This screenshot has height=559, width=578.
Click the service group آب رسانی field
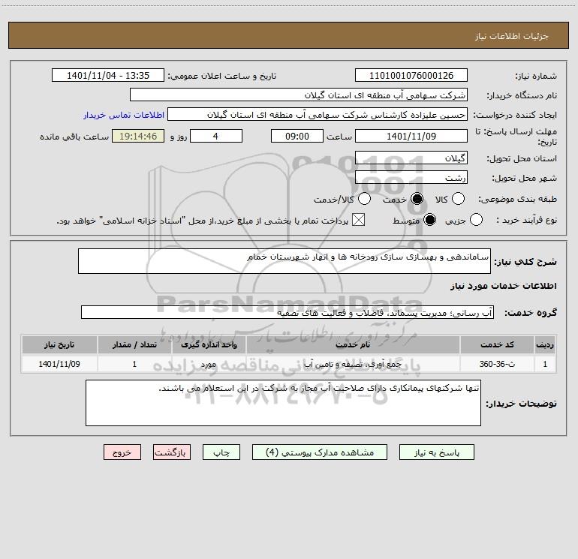287,312
